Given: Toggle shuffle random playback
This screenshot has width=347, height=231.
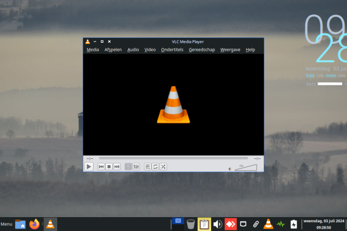Looking at the screenshot, I should pos(164,166).
